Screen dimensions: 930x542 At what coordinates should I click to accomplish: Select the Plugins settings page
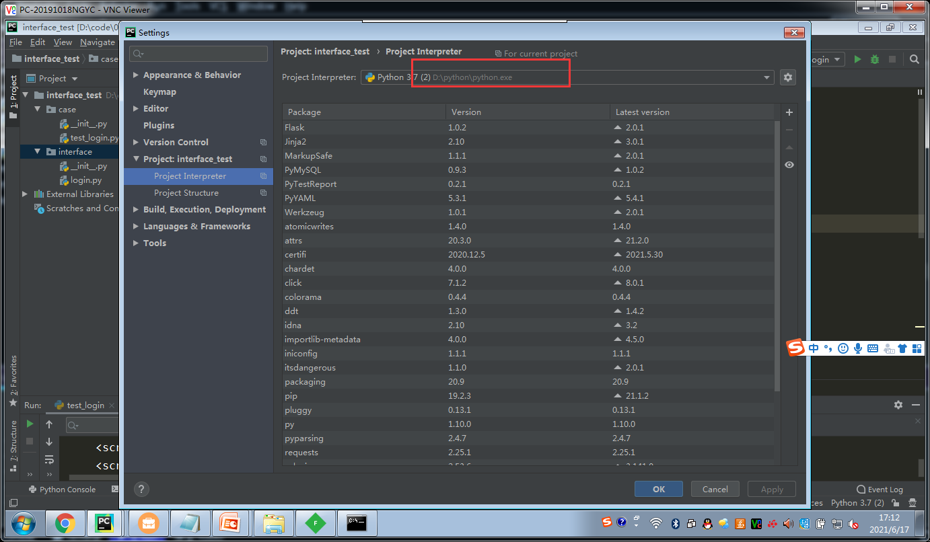pos(159,126)
